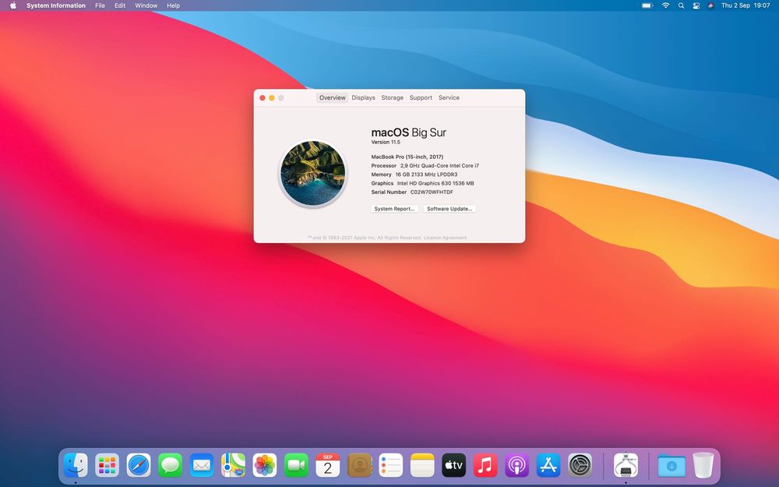Open Spotlight search magnifier
The height and width of the screenshot is (487, 779).
[681, 5]
